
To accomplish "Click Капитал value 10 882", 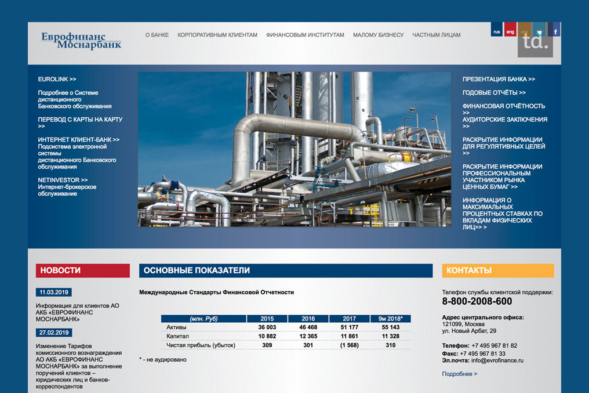I will point(267,336).
